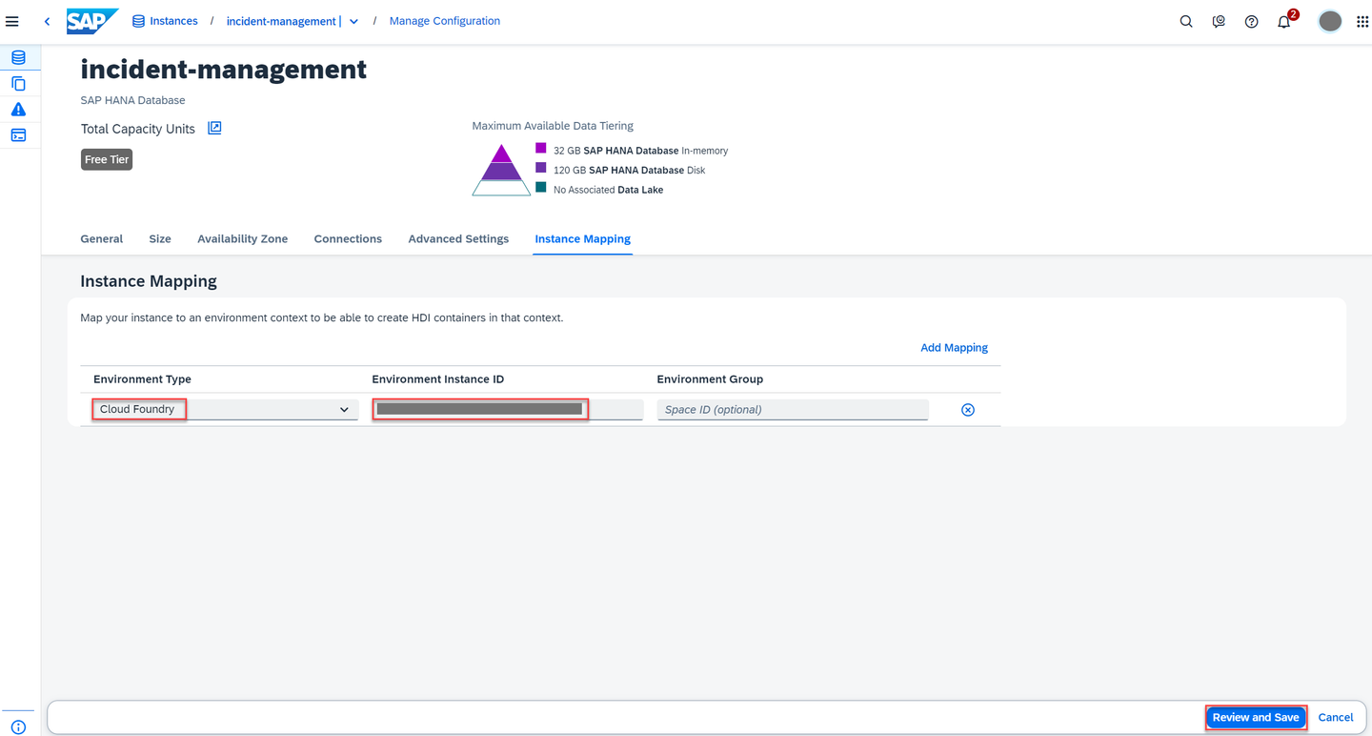Open the SQL console sidebar icon
The height and width of the screenshot is (736, 1372).
pos(18,135)
